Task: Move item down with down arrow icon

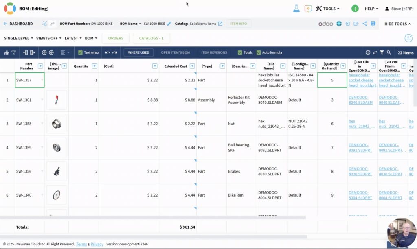Action: pyautogui.click(x=51, y=52)
